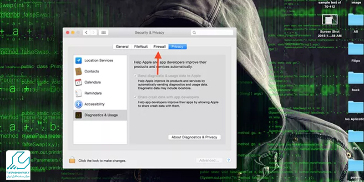Click the padlock to make changes
This screenshot has width=364, height=182.
(72, 160)
